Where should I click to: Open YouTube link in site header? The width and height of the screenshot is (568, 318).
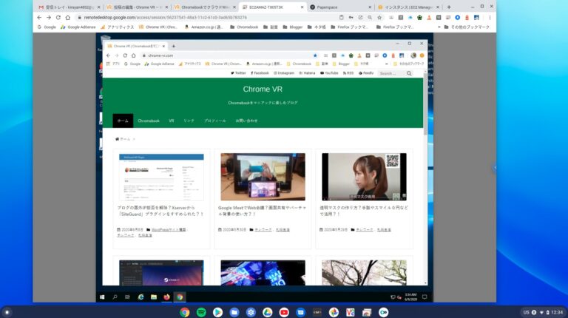329,73
